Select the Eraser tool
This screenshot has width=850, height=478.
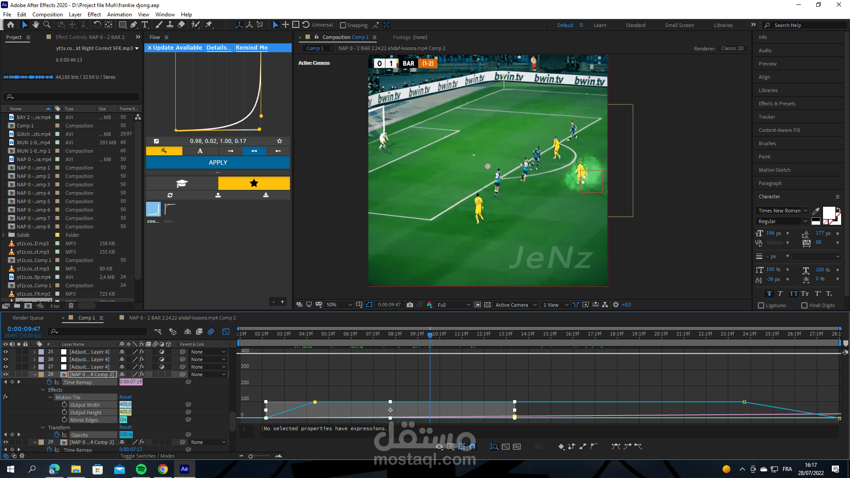click(181, 25)
